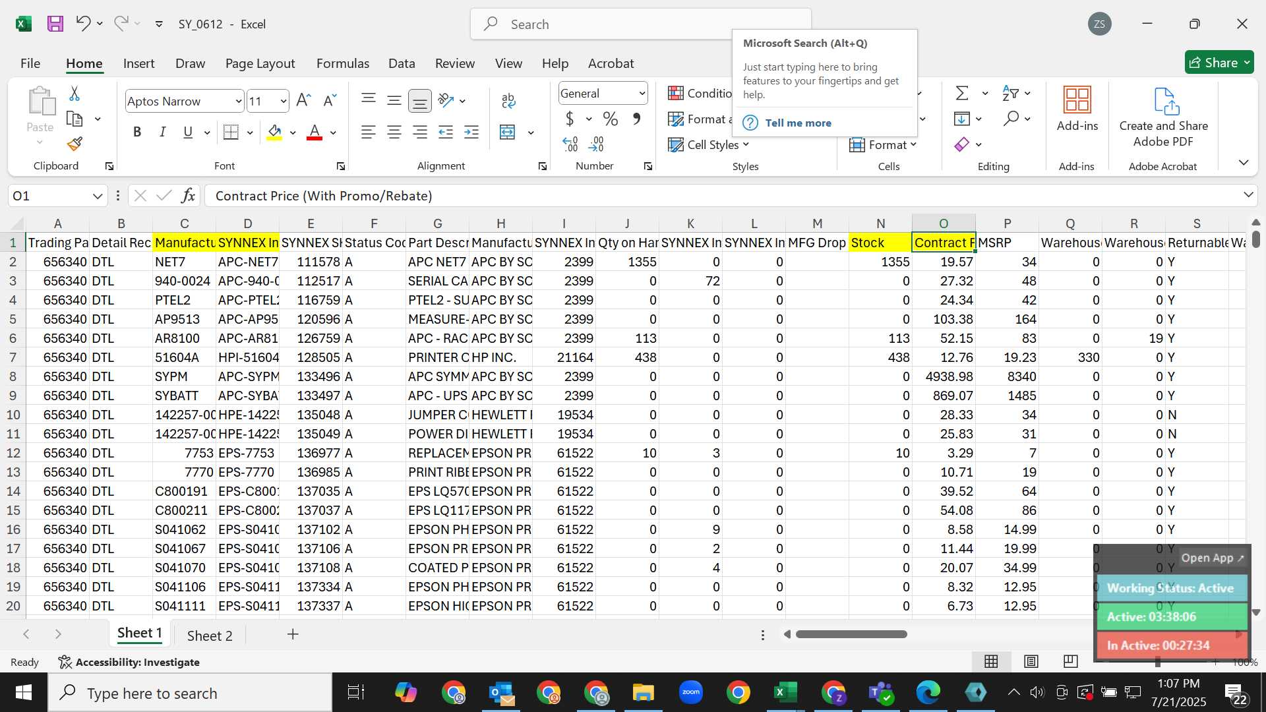Undo the last action

(x=83, y=24)
